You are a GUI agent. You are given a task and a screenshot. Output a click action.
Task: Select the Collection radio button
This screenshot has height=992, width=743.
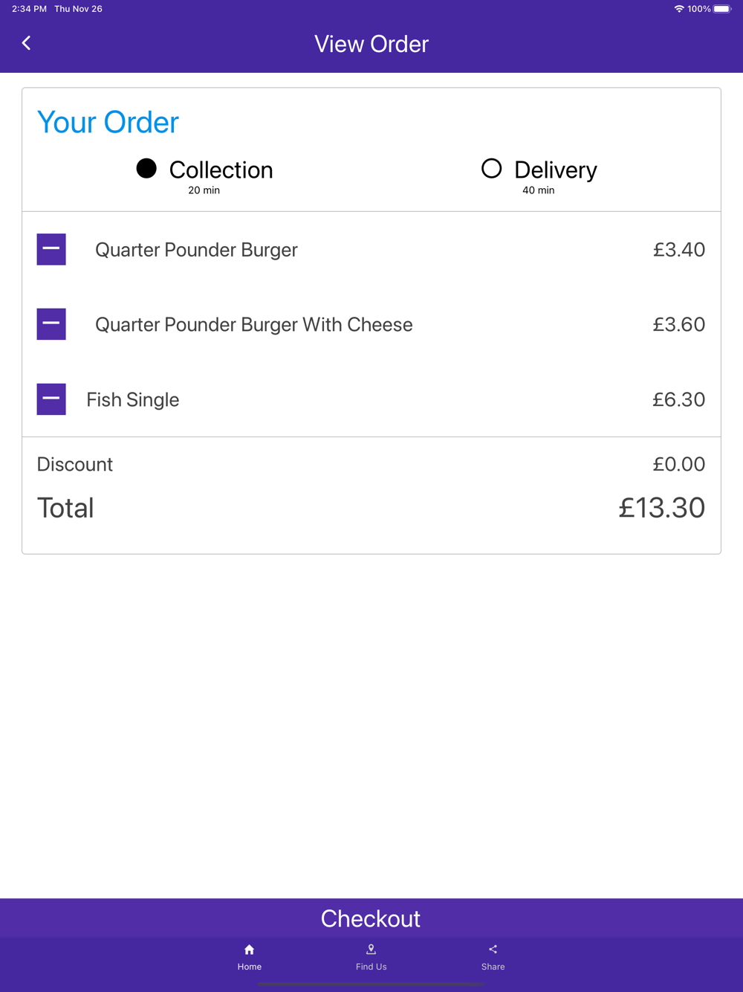tap(146, 169)
